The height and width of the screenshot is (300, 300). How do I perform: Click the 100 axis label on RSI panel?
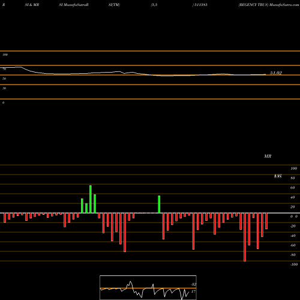point(5,55)
